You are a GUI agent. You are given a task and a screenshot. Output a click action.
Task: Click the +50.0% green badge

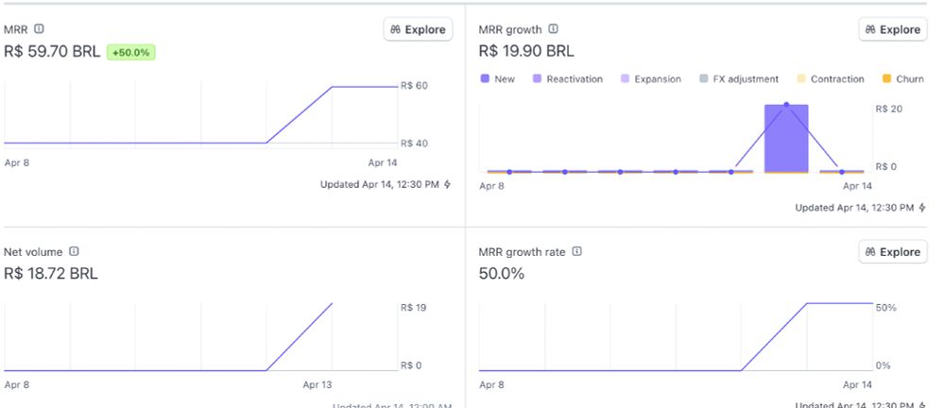tap(130, 53)
